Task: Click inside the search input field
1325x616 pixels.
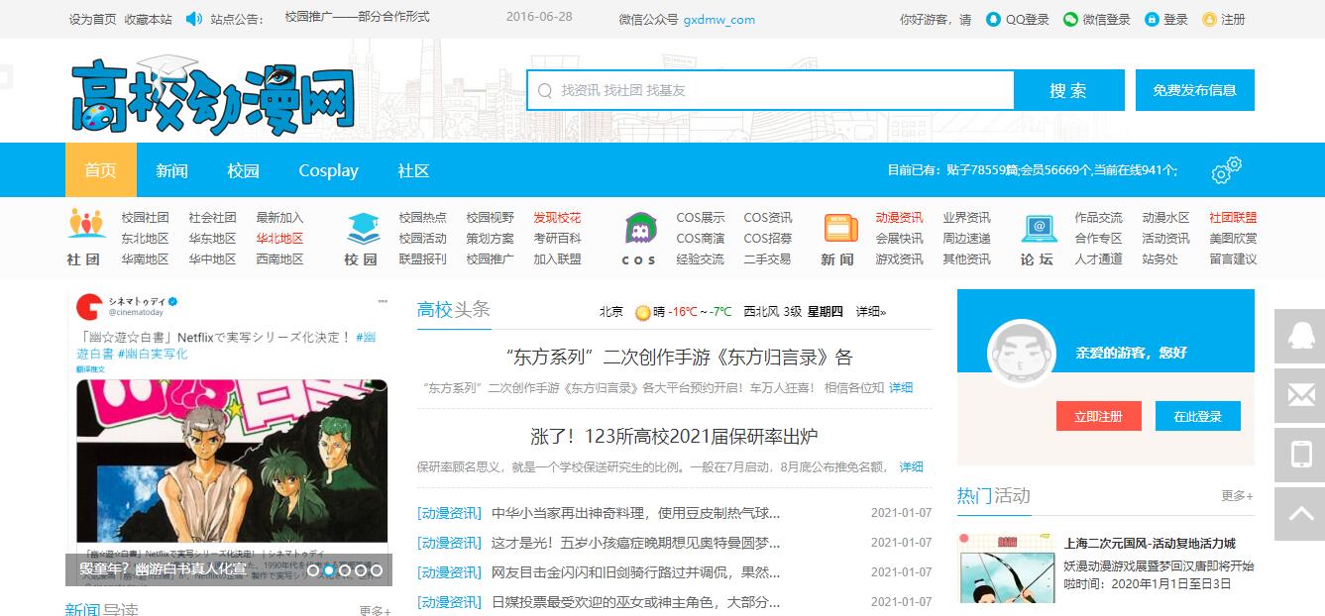Action: 770,90
